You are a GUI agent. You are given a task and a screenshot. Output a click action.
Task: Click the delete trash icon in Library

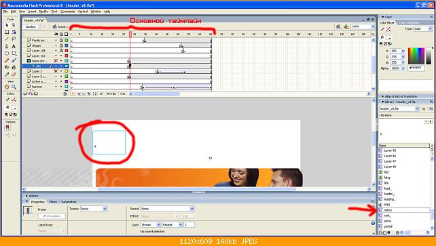click(397, 232)
